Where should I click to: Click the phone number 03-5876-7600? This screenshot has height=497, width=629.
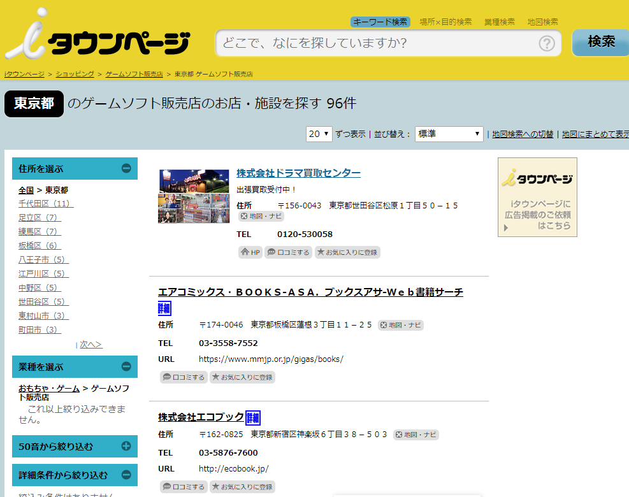tap(228, 453)
